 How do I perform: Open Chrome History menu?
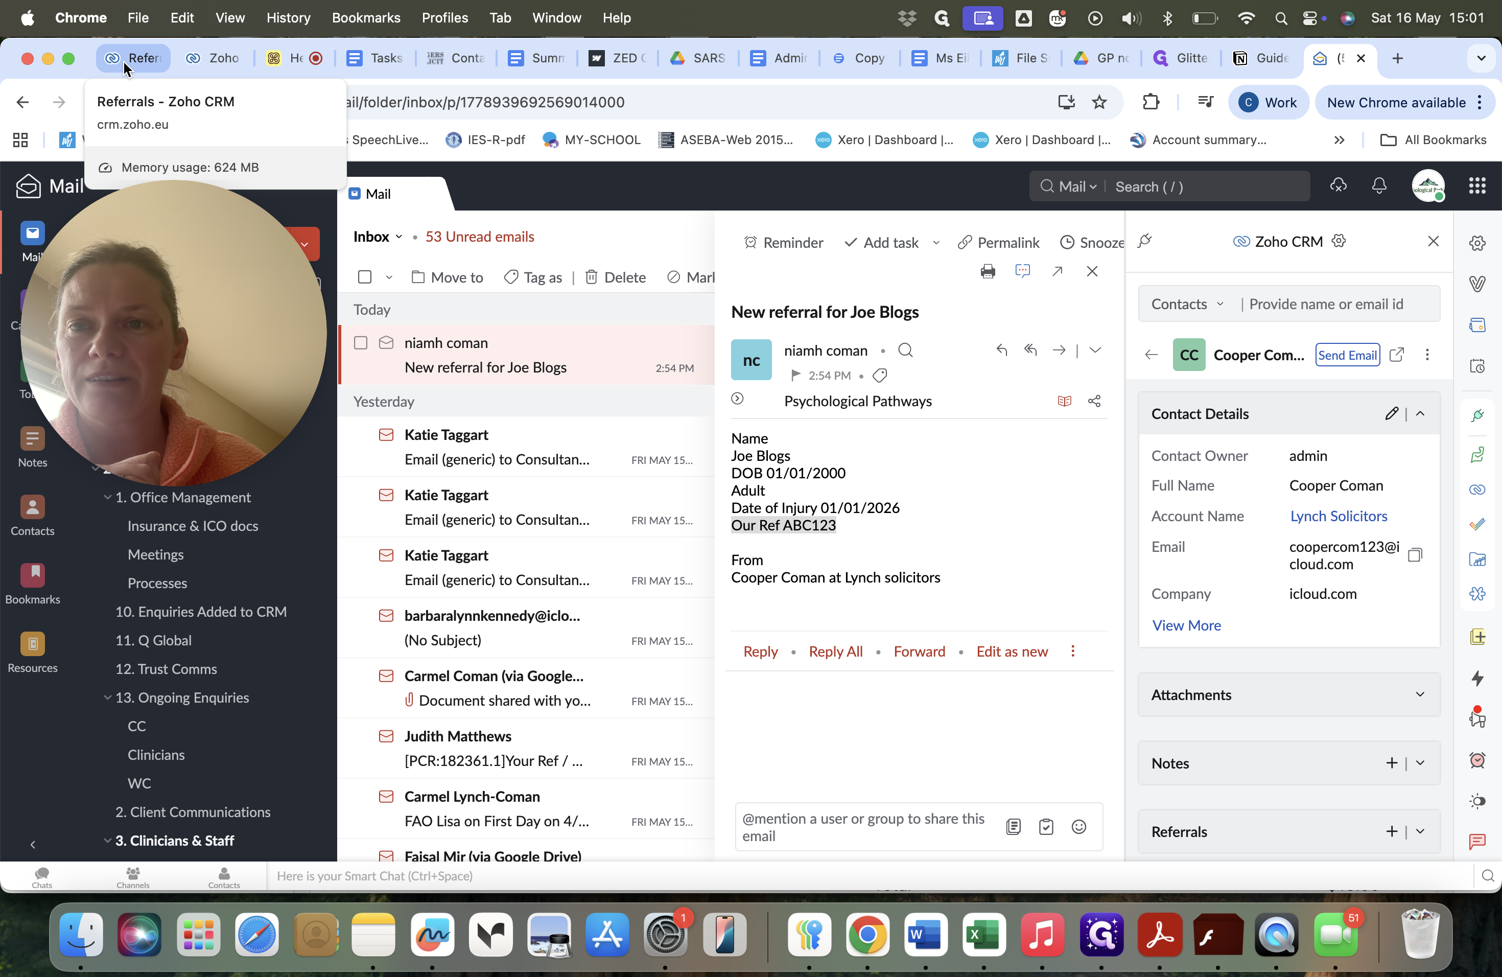[288, 18]
